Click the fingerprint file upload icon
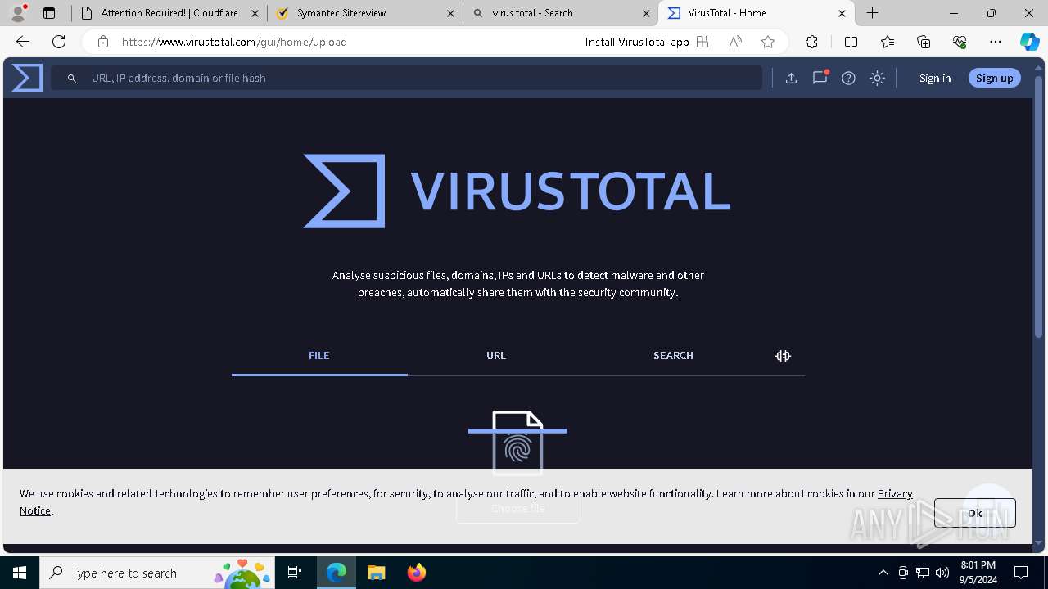 coord(517,443)
